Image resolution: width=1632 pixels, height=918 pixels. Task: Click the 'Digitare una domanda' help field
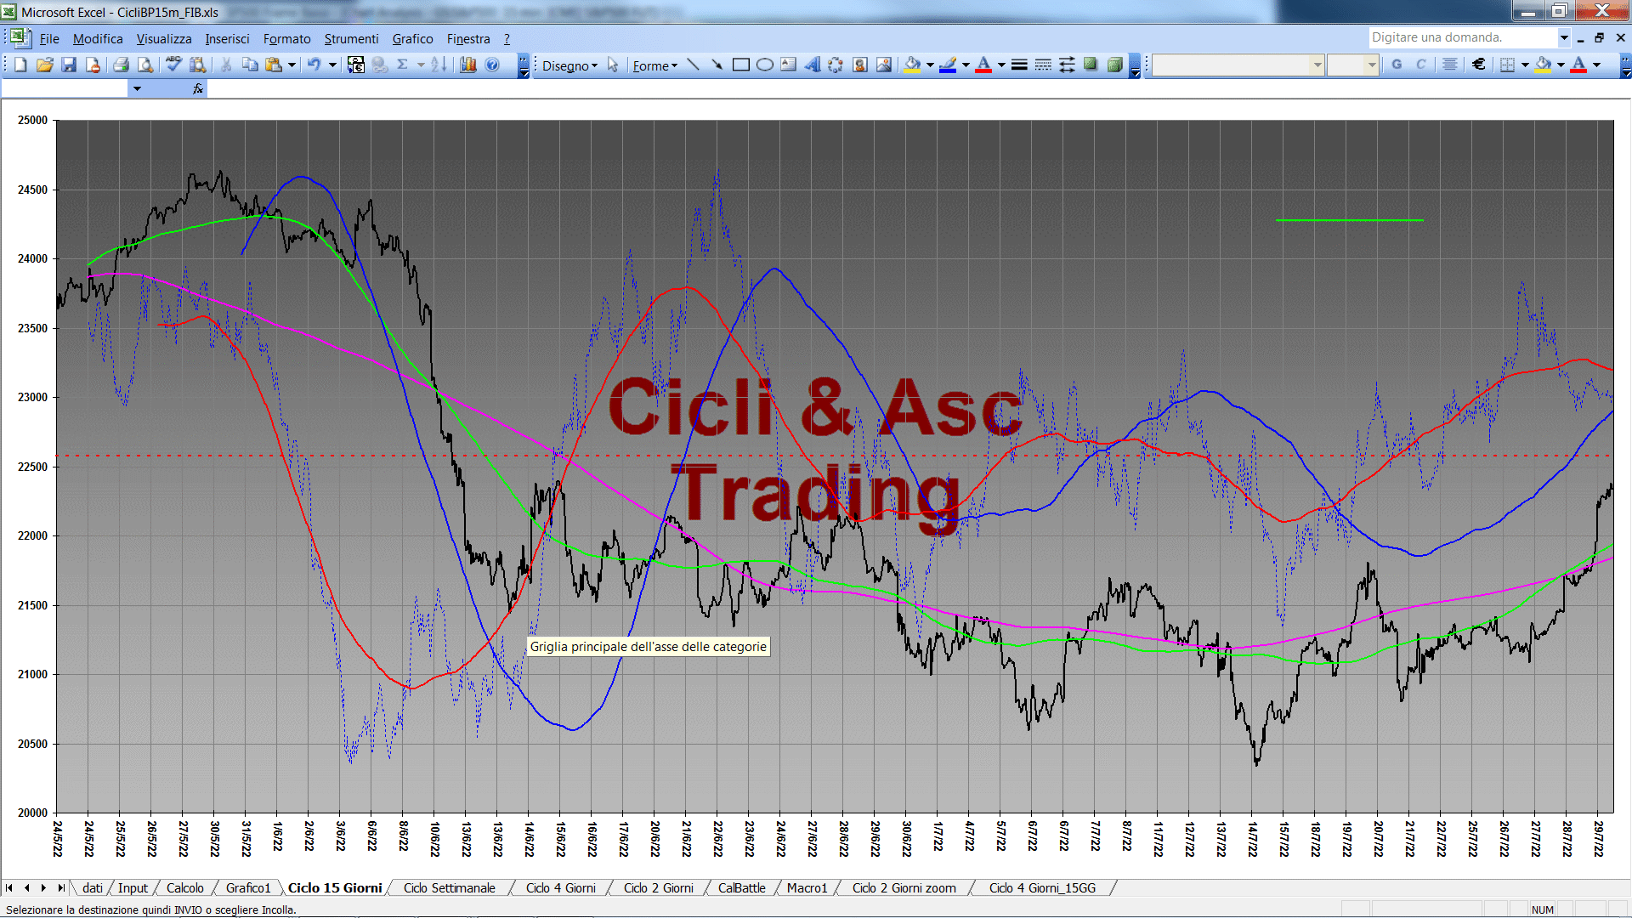pyautogui.click(x=1462, y=37)
